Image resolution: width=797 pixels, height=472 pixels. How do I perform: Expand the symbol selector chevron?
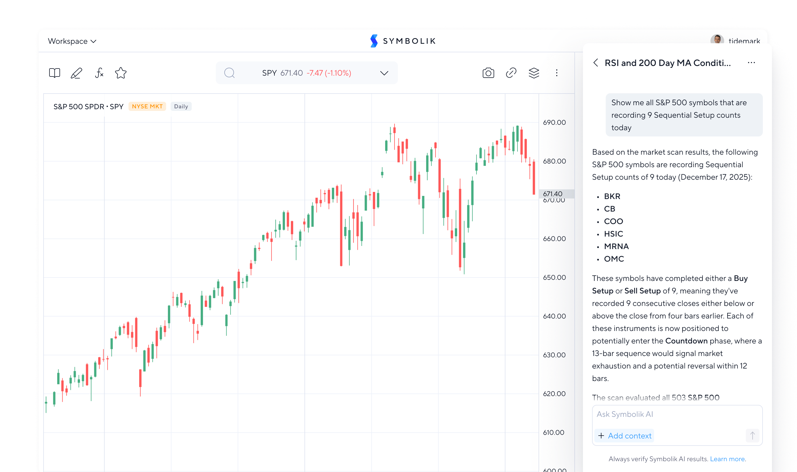point(384,73)
